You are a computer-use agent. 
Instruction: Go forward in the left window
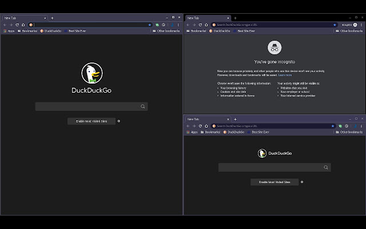(x=11, y=25)
